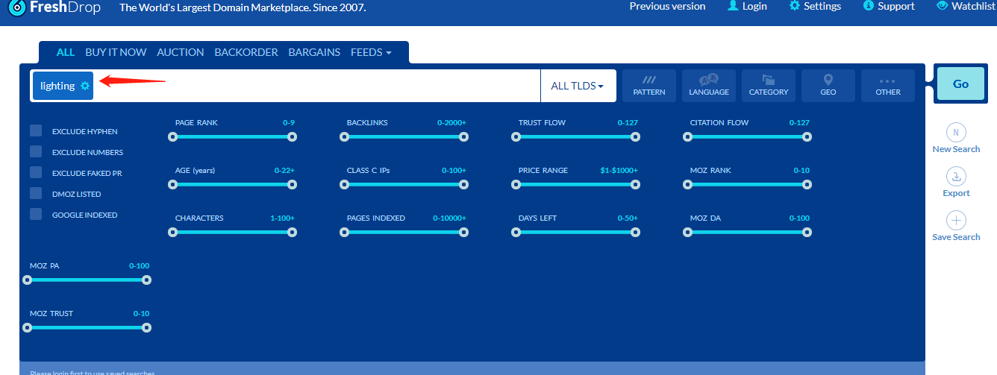
Task: Click the Page Rank slider left handle
Action: click(x=173, y=136)
